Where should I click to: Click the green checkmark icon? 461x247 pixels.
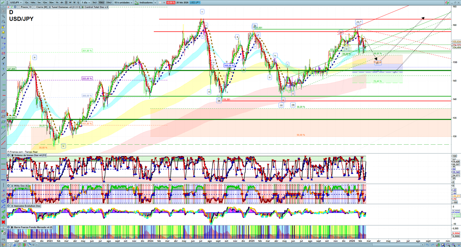coord(3,212)
